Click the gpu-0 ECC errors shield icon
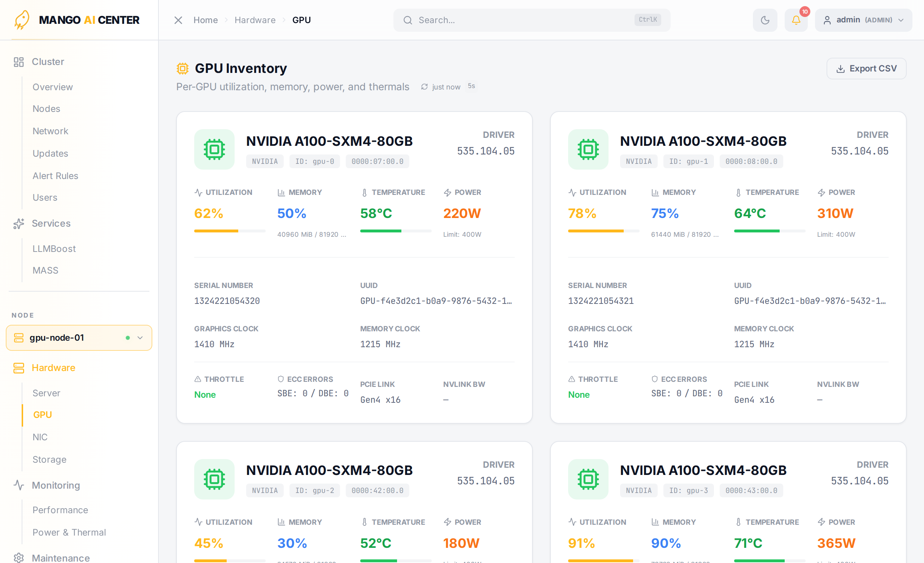 point(280,379)
